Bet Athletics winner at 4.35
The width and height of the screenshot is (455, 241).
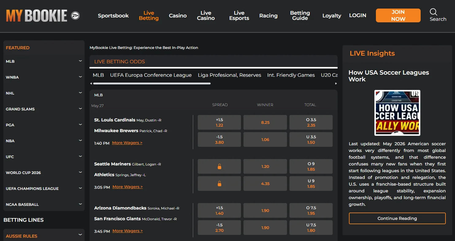(265, 184)
